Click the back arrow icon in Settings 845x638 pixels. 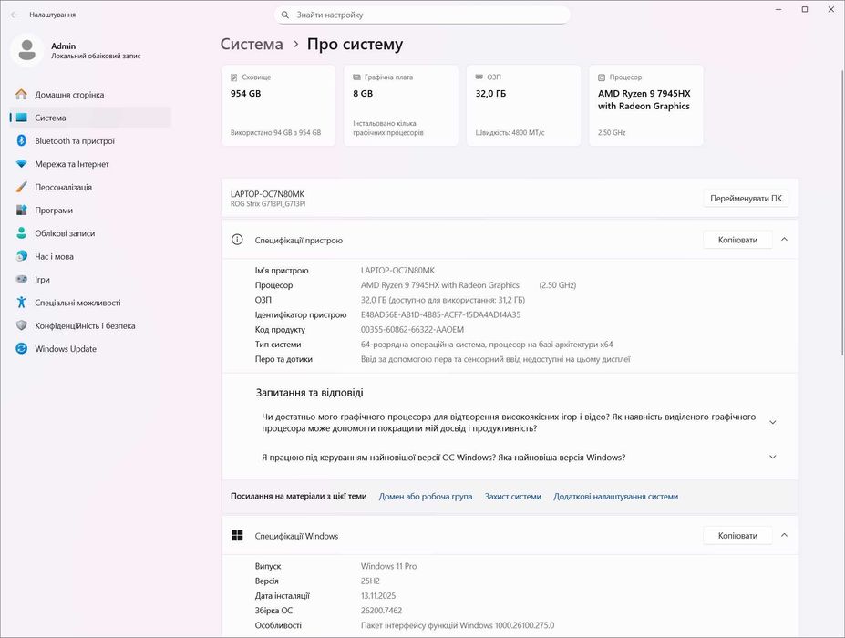pyautogui.click(x=14, y=15)
